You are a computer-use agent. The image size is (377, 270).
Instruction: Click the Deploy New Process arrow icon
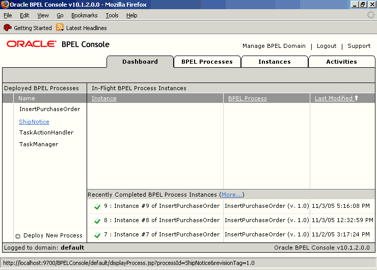pyautogui.click(x=18, y=236)
